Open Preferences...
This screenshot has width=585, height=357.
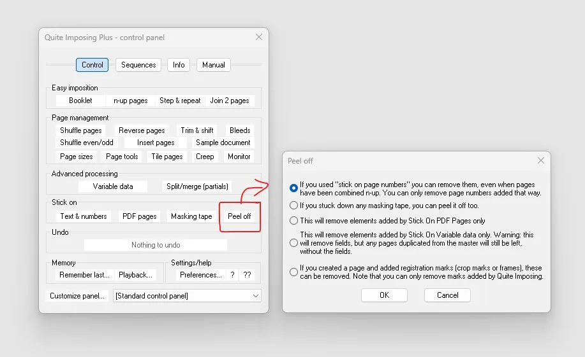tap(201, 275)
